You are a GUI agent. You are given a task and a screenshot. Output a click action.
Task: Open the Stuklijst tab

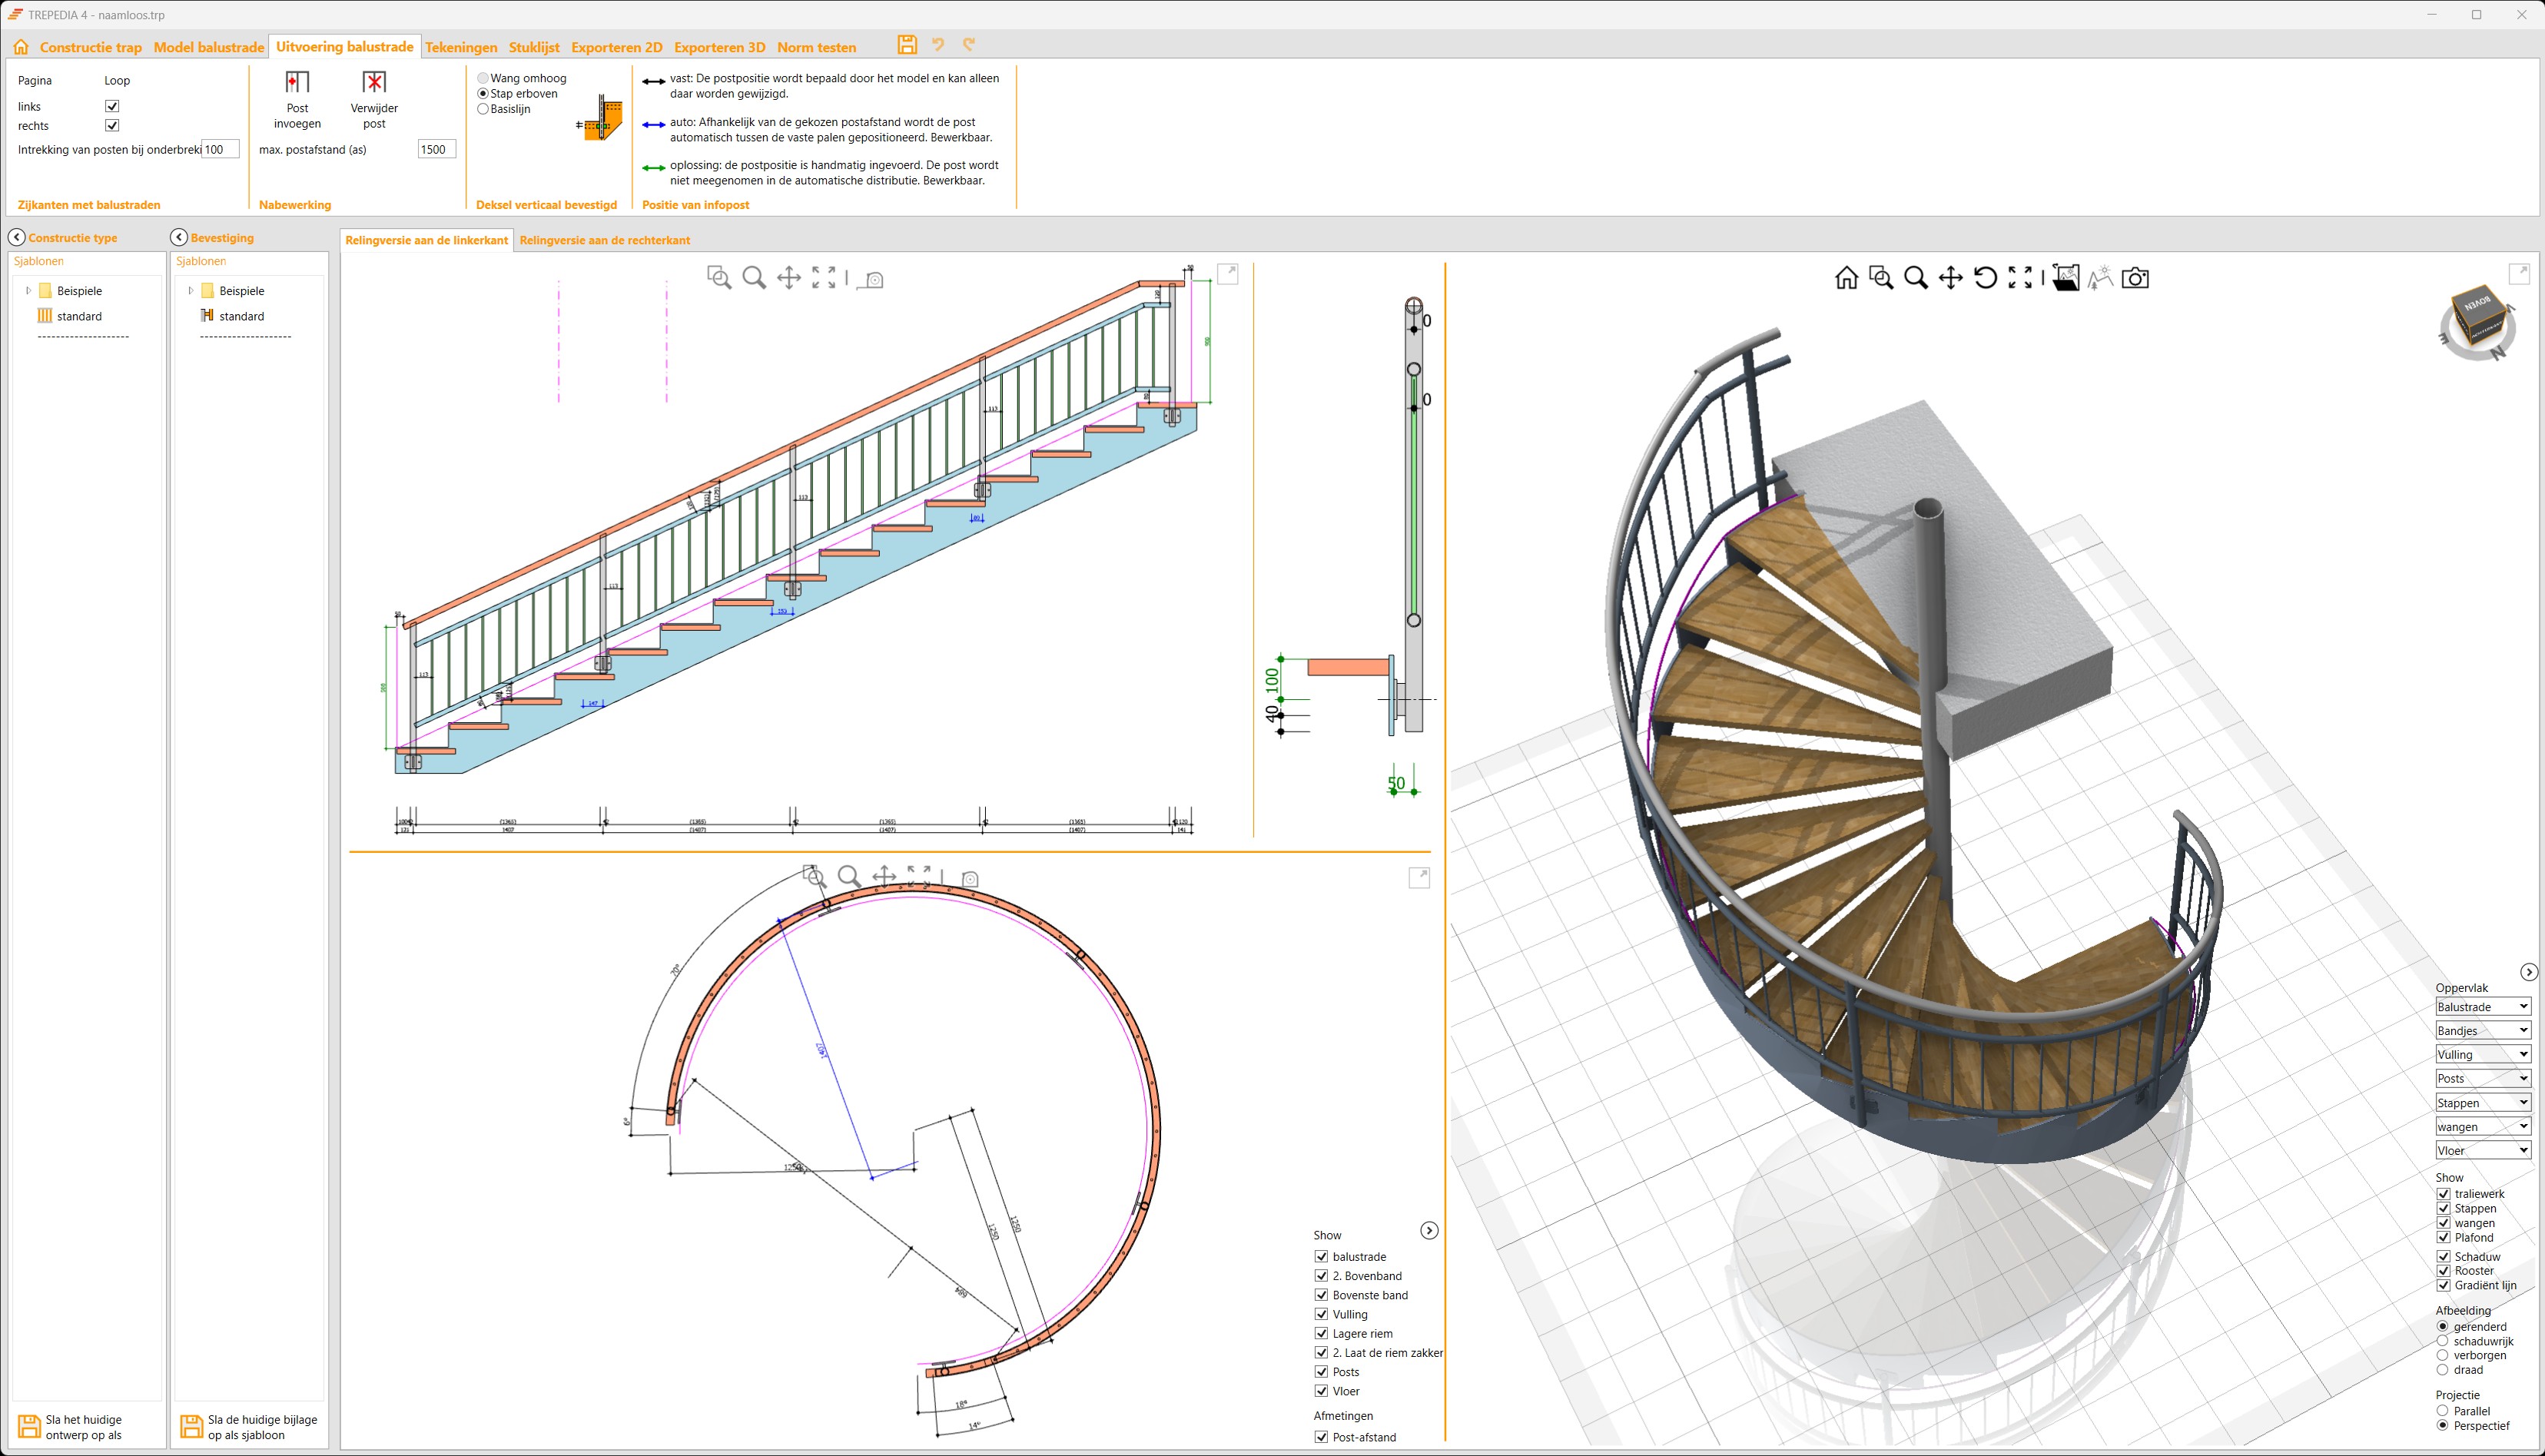(533, 47)
